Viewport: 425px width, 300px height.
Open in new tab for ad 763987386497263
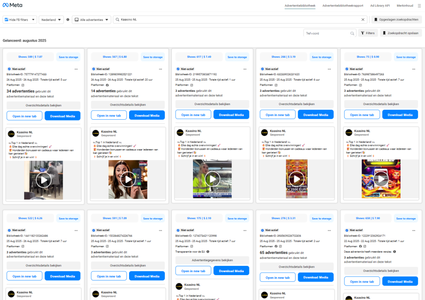(x=362, y=115)
